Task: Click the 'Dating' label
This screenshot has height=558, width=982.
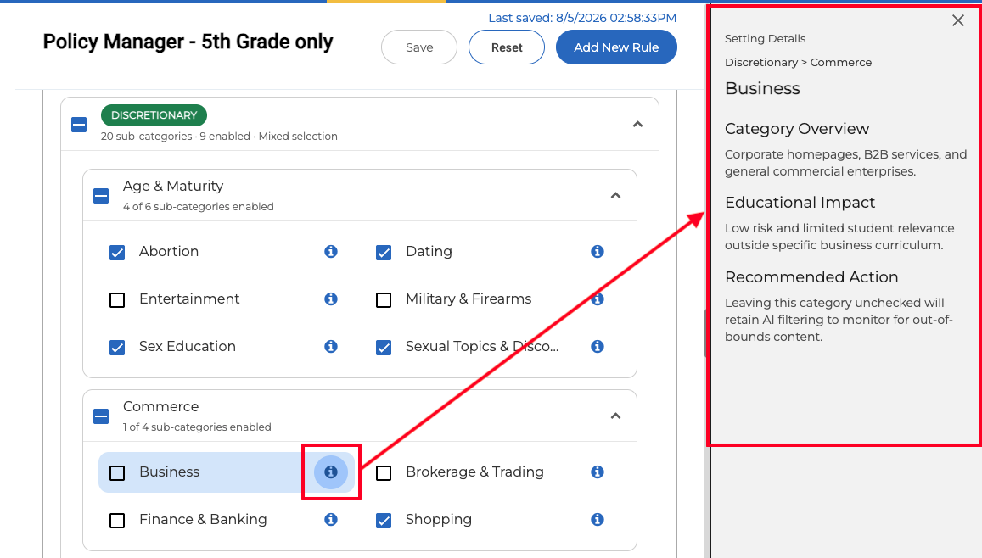Action: tap(429, 252)
